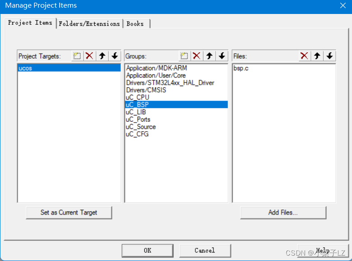Select the Drivers/STM32L4xx_HAL_Driver group
This screenshot has width=352, height=261.
tap(176, 83)
